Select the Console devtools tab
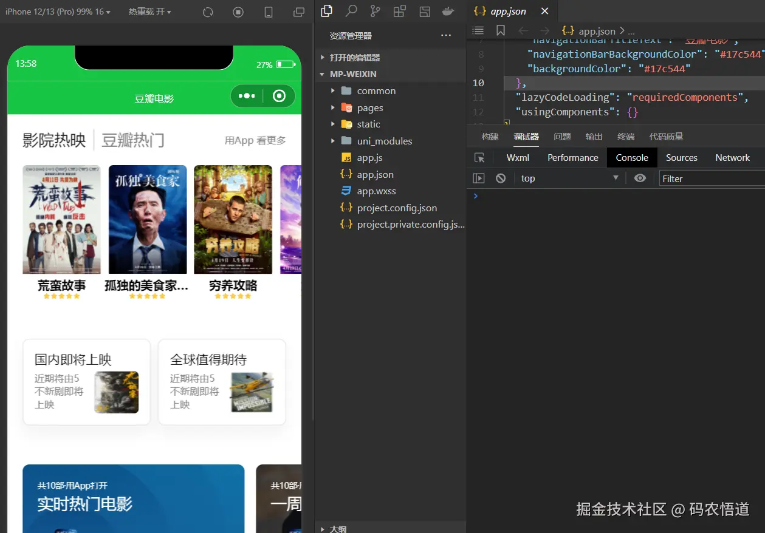The height and width of the screenshot is (533, 765). click(x=632, y=158)
